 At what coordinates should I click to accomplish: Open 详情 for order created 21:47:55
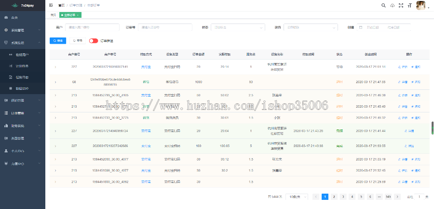pyautogui.click(x=403, y=82)
